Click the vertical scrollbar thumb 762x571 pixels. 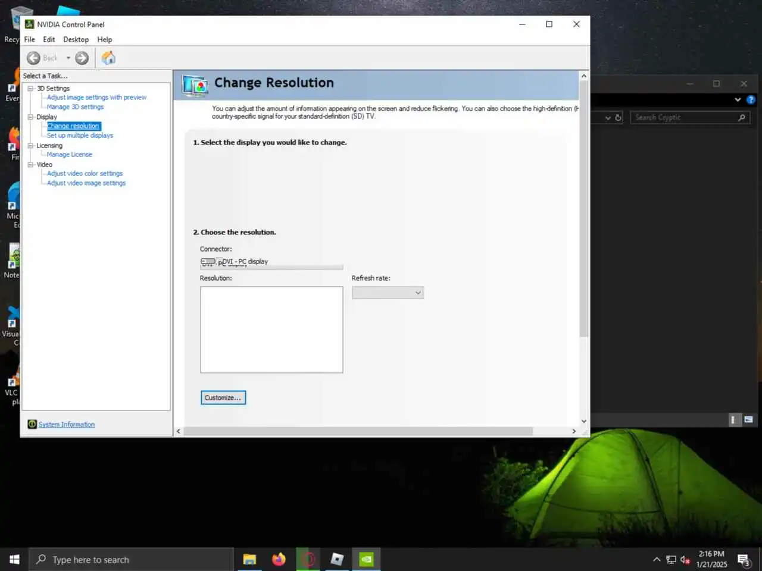[583, 208]
